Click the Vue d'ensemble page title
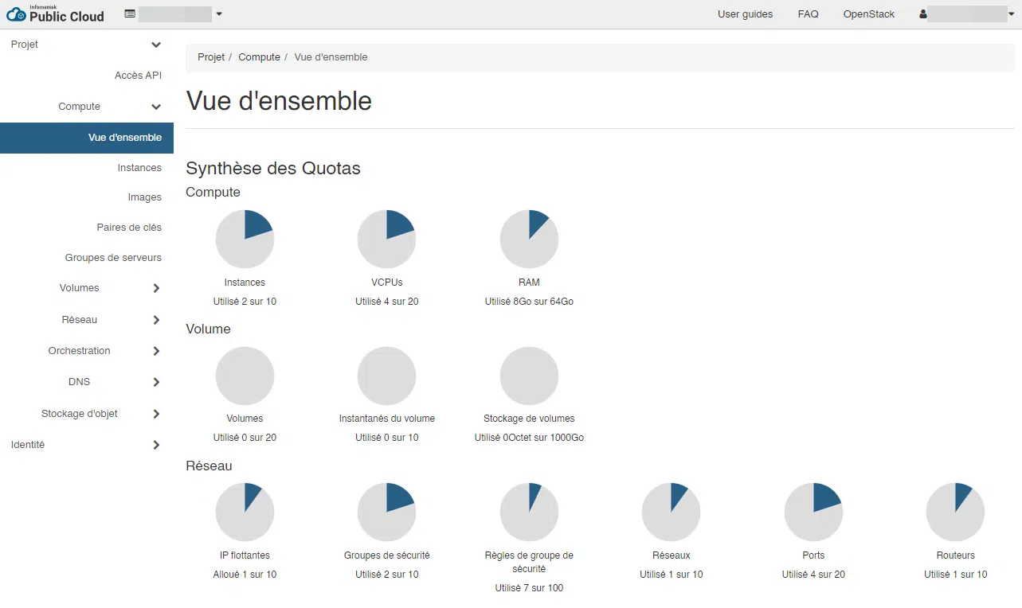The height and width of the screenshot is (608, 1022). coord(279,101)
